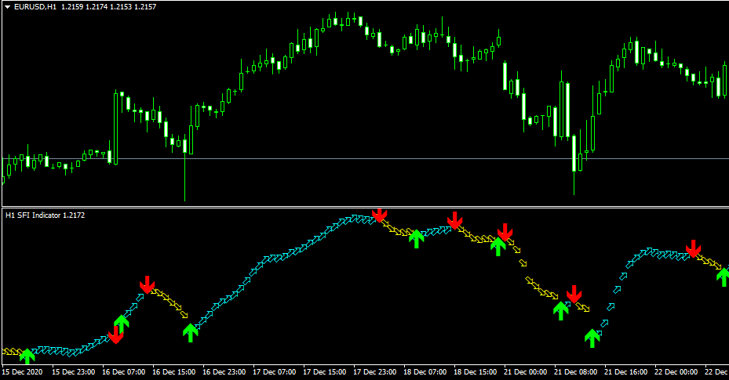The height and width of the screenshot is (380, 729).
Task: Click the leftmost green up arrow
Action: pos(27,356)
